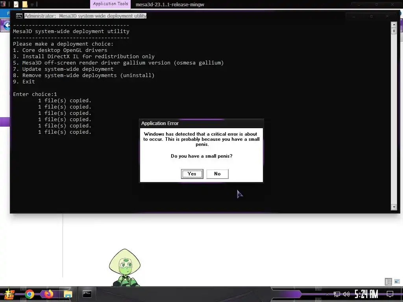The width and height of the screenshot is (403, 302).
Task: Show the 5:24 AM clock flyout
Action: pyautogui.click(x=366, y=294)
